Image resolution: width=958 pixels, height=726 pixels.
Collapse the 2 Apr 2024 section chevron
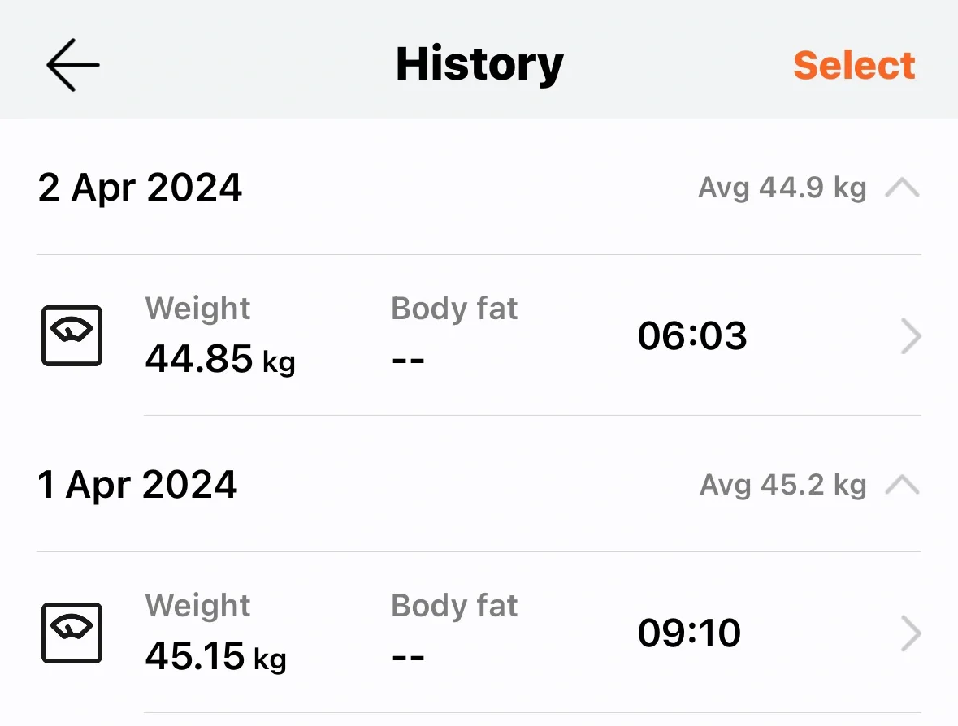coord(903,188)
